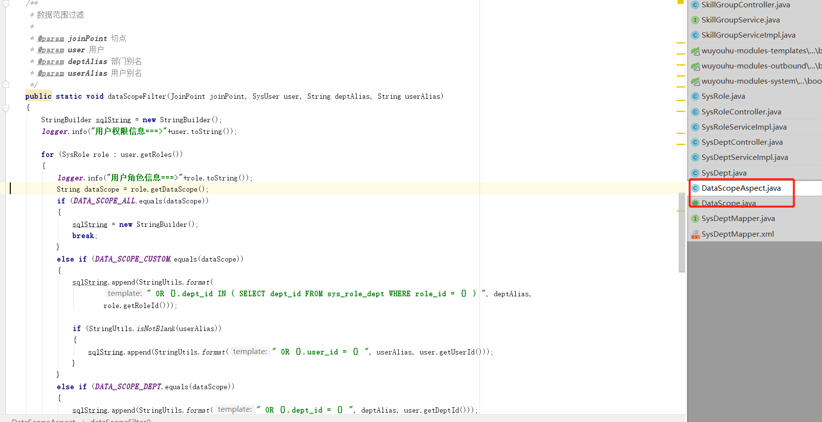Click the template hint on the getDeptId line
Viewport: 822px width, 422px height.
(235, 409)
